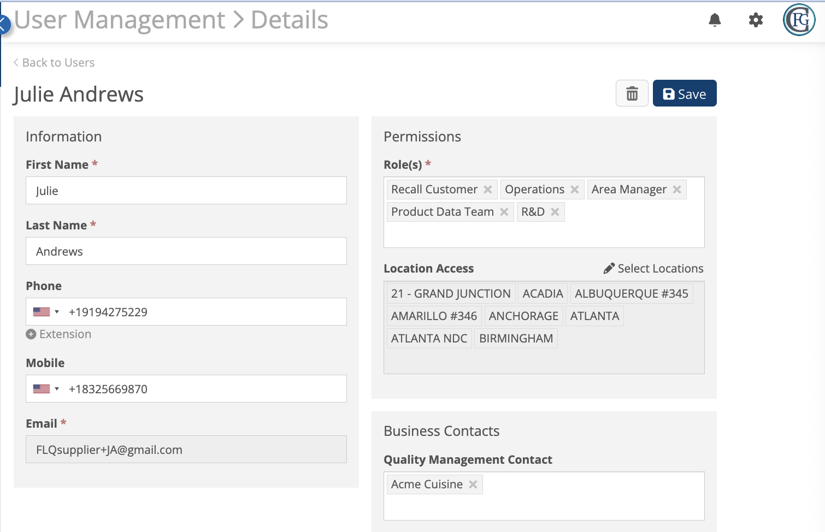
Task: Click User Management breadcrumb
Action: 119,20
